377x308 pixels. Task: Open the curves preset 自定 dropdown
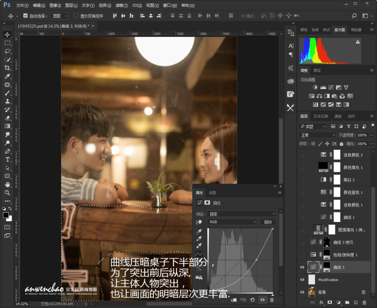[242, 214]
